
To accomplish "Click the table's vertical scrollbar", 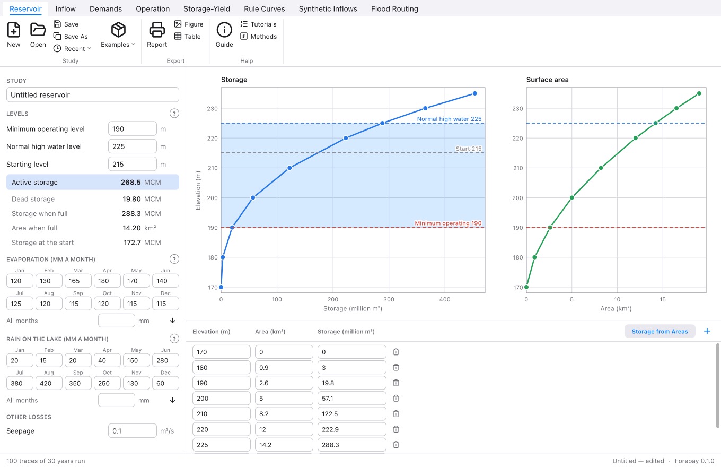I will pyautogui.click(x=718, y=385).
